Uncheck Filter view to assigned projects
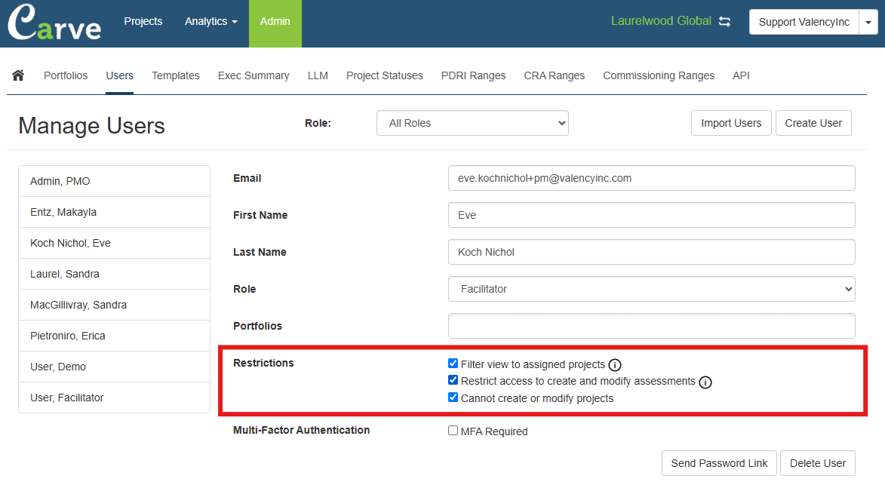This screenshot has height=482, width=885. 453,364
